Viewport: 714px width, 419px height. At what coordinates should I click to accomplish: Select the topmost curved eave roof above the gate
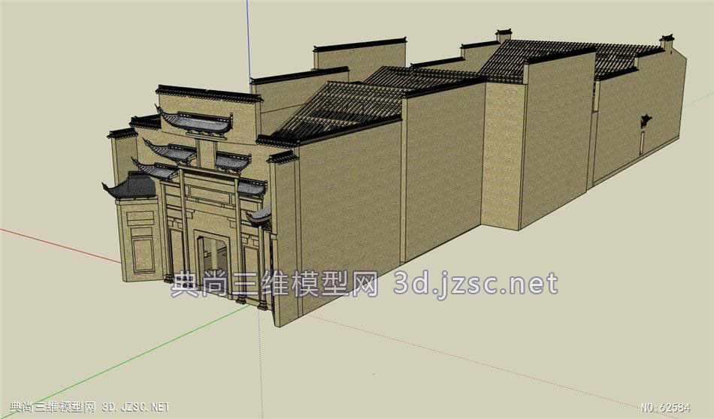[x=195, y=122]
